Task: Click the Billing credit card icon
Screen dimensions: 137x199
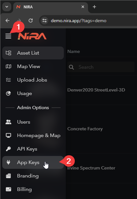Action: pos(8,189)
